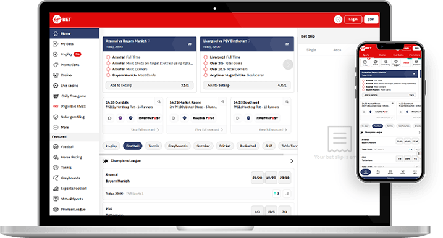This screenshot has width=443, height=238.
Task: Select the In-play sport tab
Action: (111, 146)
